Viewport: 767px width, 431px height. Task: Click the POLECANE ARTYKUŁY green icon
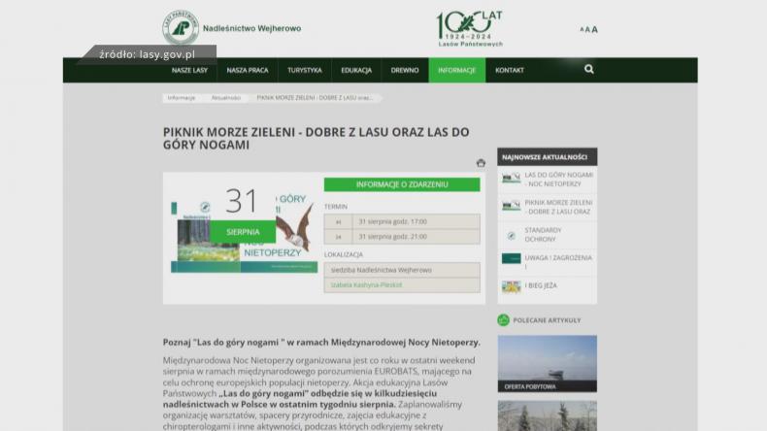(503, 320)
